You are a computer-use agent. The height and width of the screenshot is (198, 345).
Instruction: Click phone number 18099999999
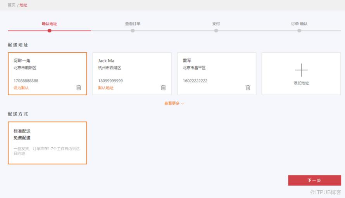[x=110, y=81]
